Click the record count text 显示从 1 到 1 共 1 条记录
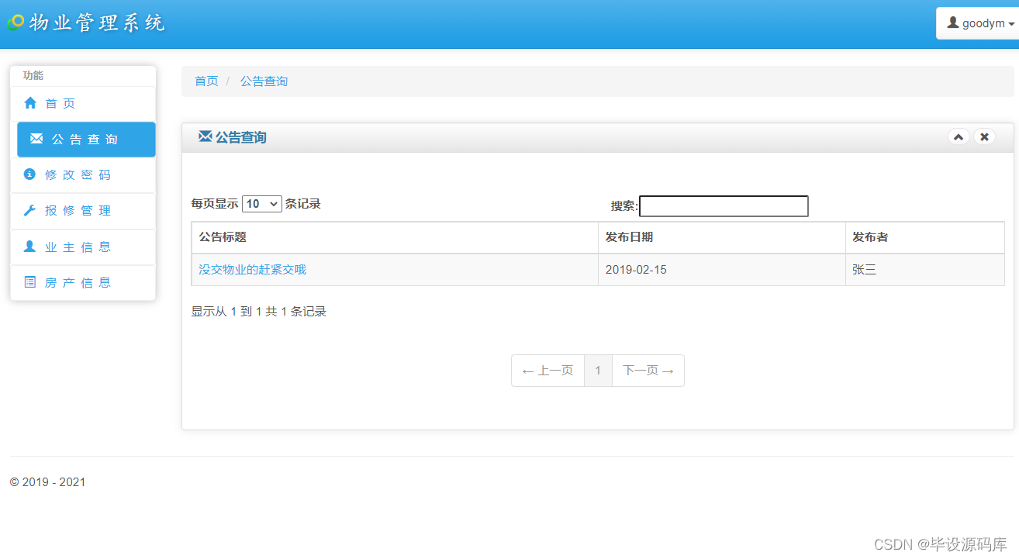Screen dimensions: 1019x559 click(259, 312)
